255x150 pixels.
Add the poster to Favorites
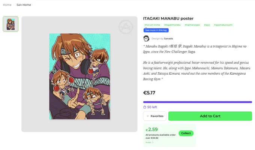click(x=154, y=116)
